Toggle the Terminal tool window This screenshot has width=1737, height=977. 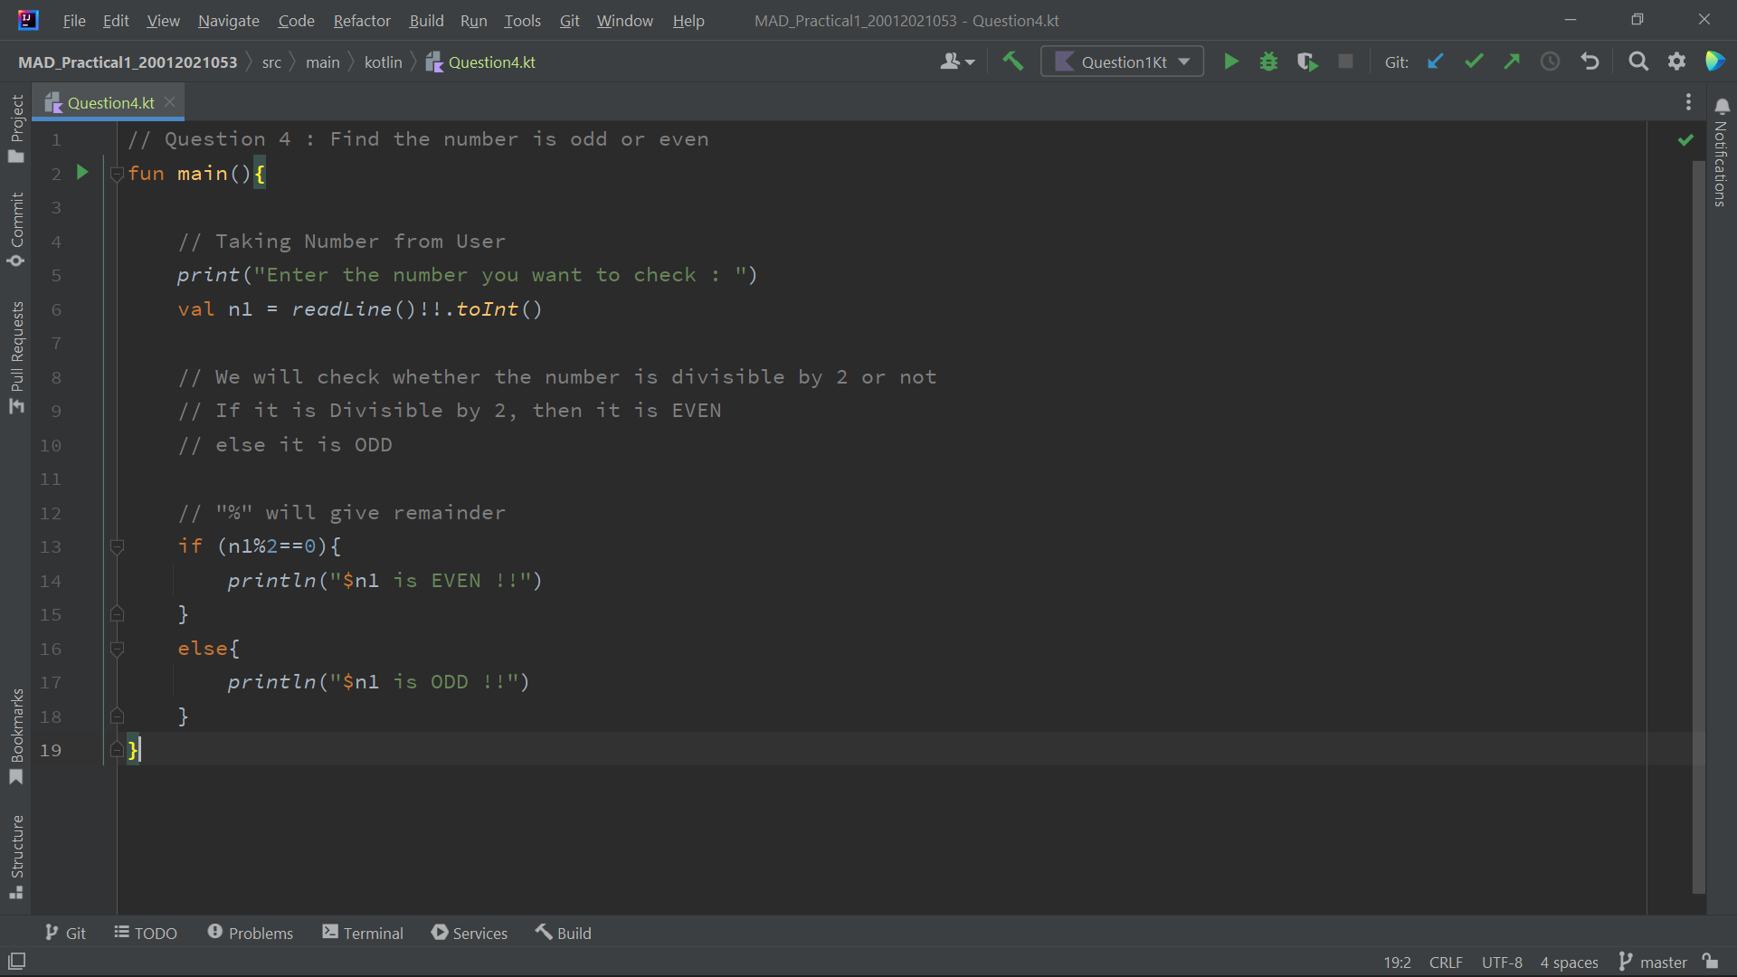point(362,933)
